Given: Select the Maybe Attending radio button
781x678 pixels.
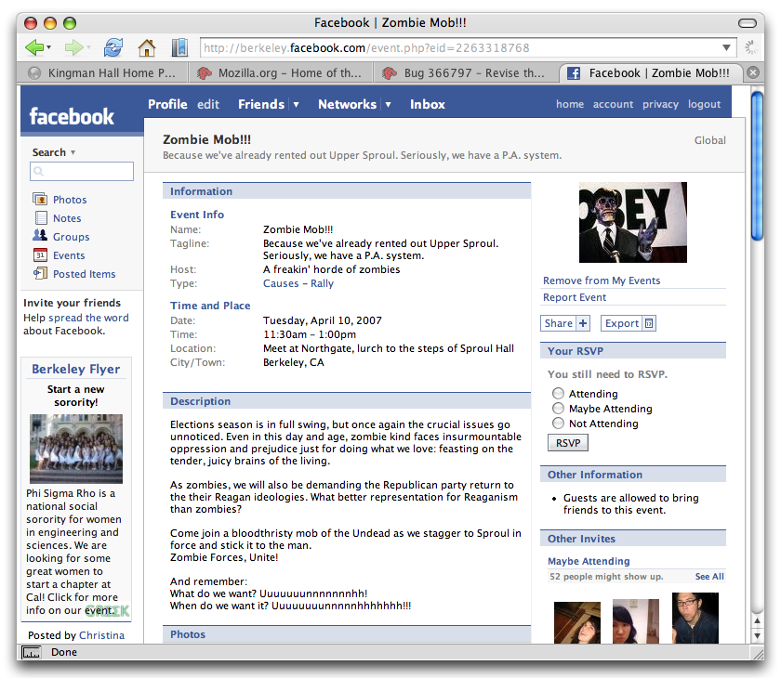Looking at the screenshot, I should (559, 409).
